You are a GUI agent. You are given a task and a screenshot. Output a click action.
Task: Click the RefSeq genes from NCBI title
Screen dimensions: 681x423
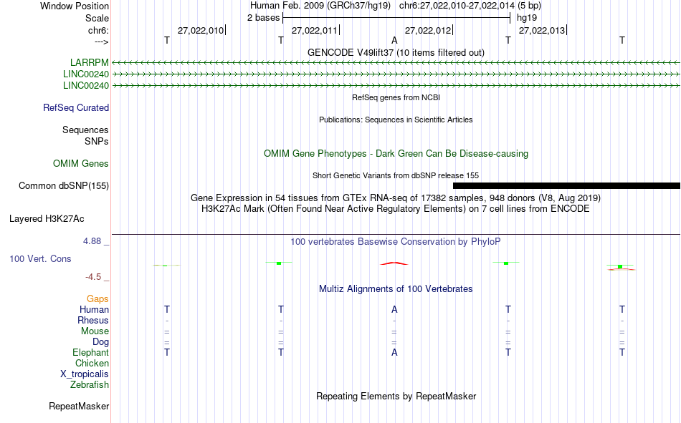pos(396,97)
